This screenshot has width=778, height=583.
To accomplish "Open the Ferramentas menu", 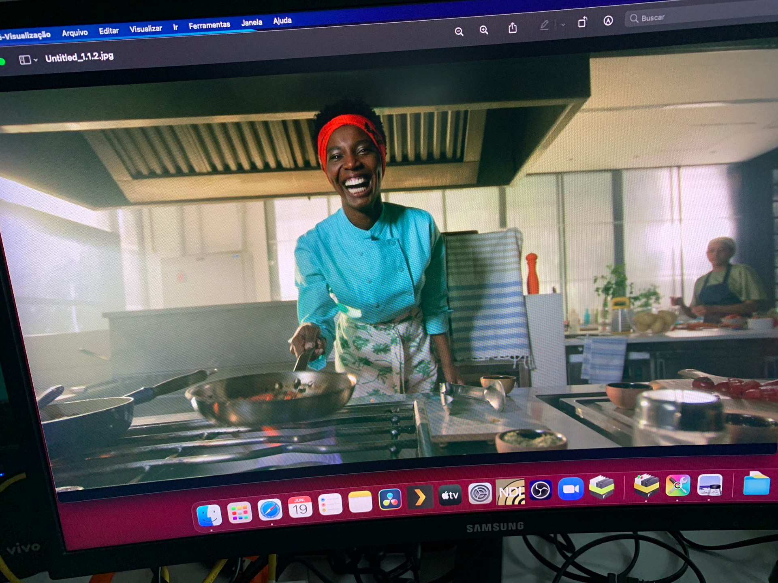I will (209, 25).
